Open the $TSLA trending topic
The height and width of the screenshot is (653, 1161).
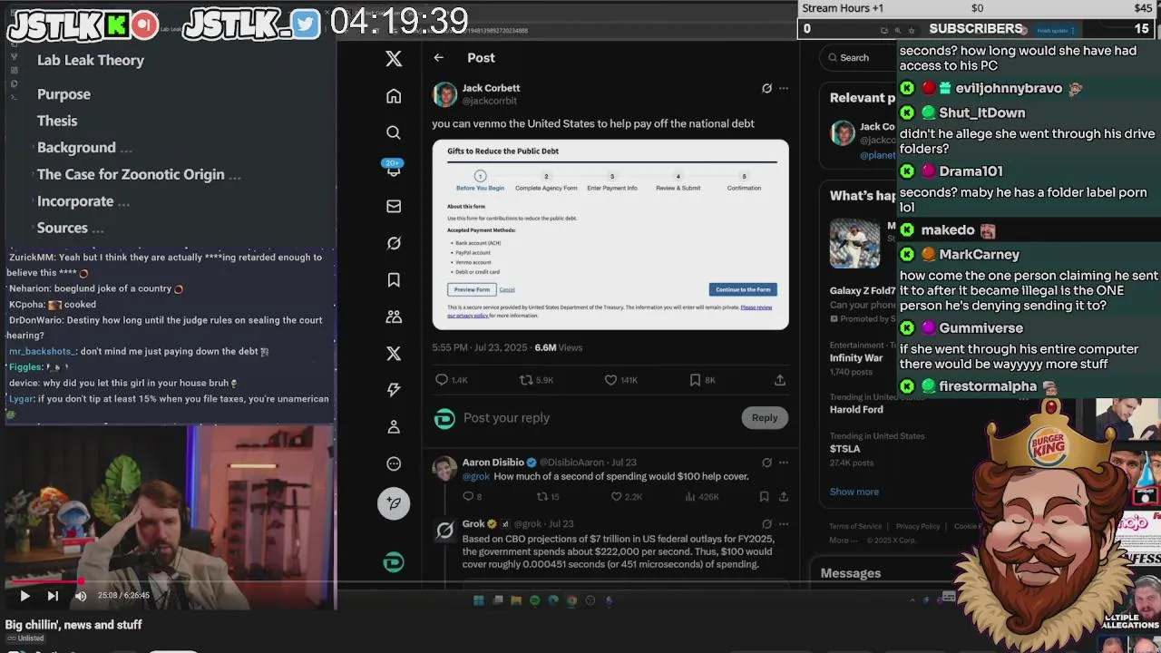point(845,449)
